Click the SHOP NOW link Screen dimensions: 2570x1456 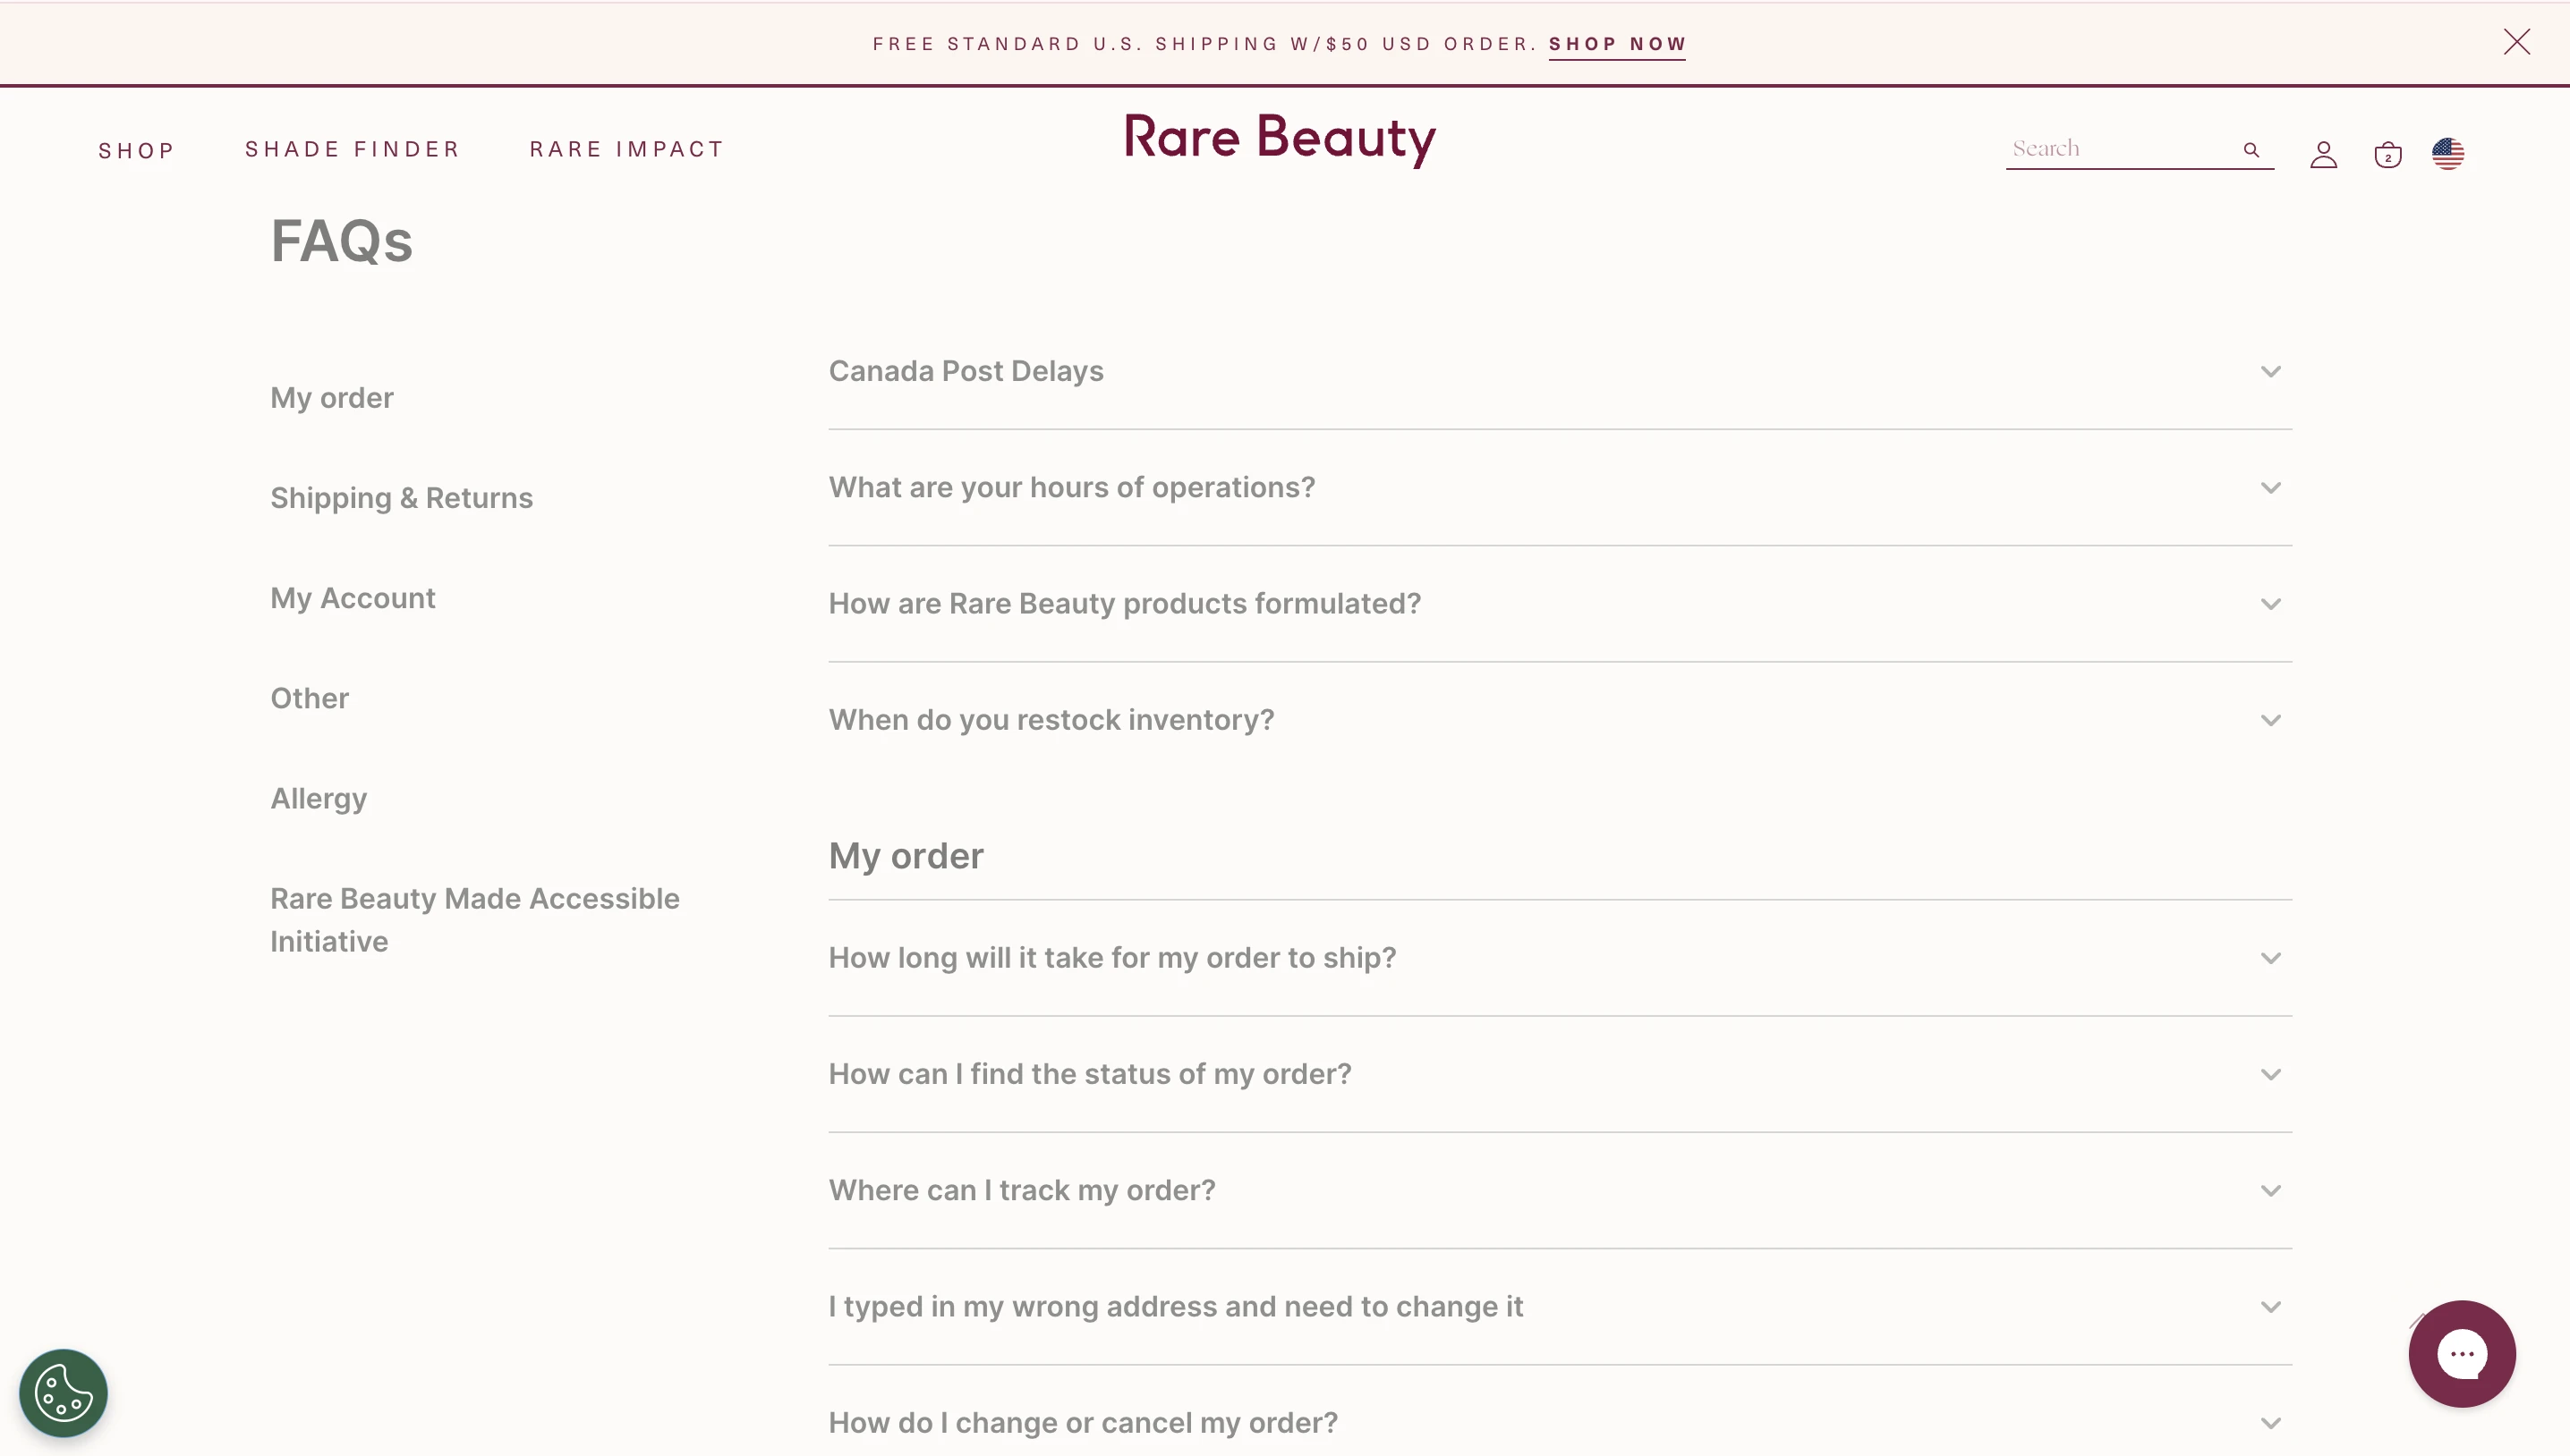point(1617,44)
